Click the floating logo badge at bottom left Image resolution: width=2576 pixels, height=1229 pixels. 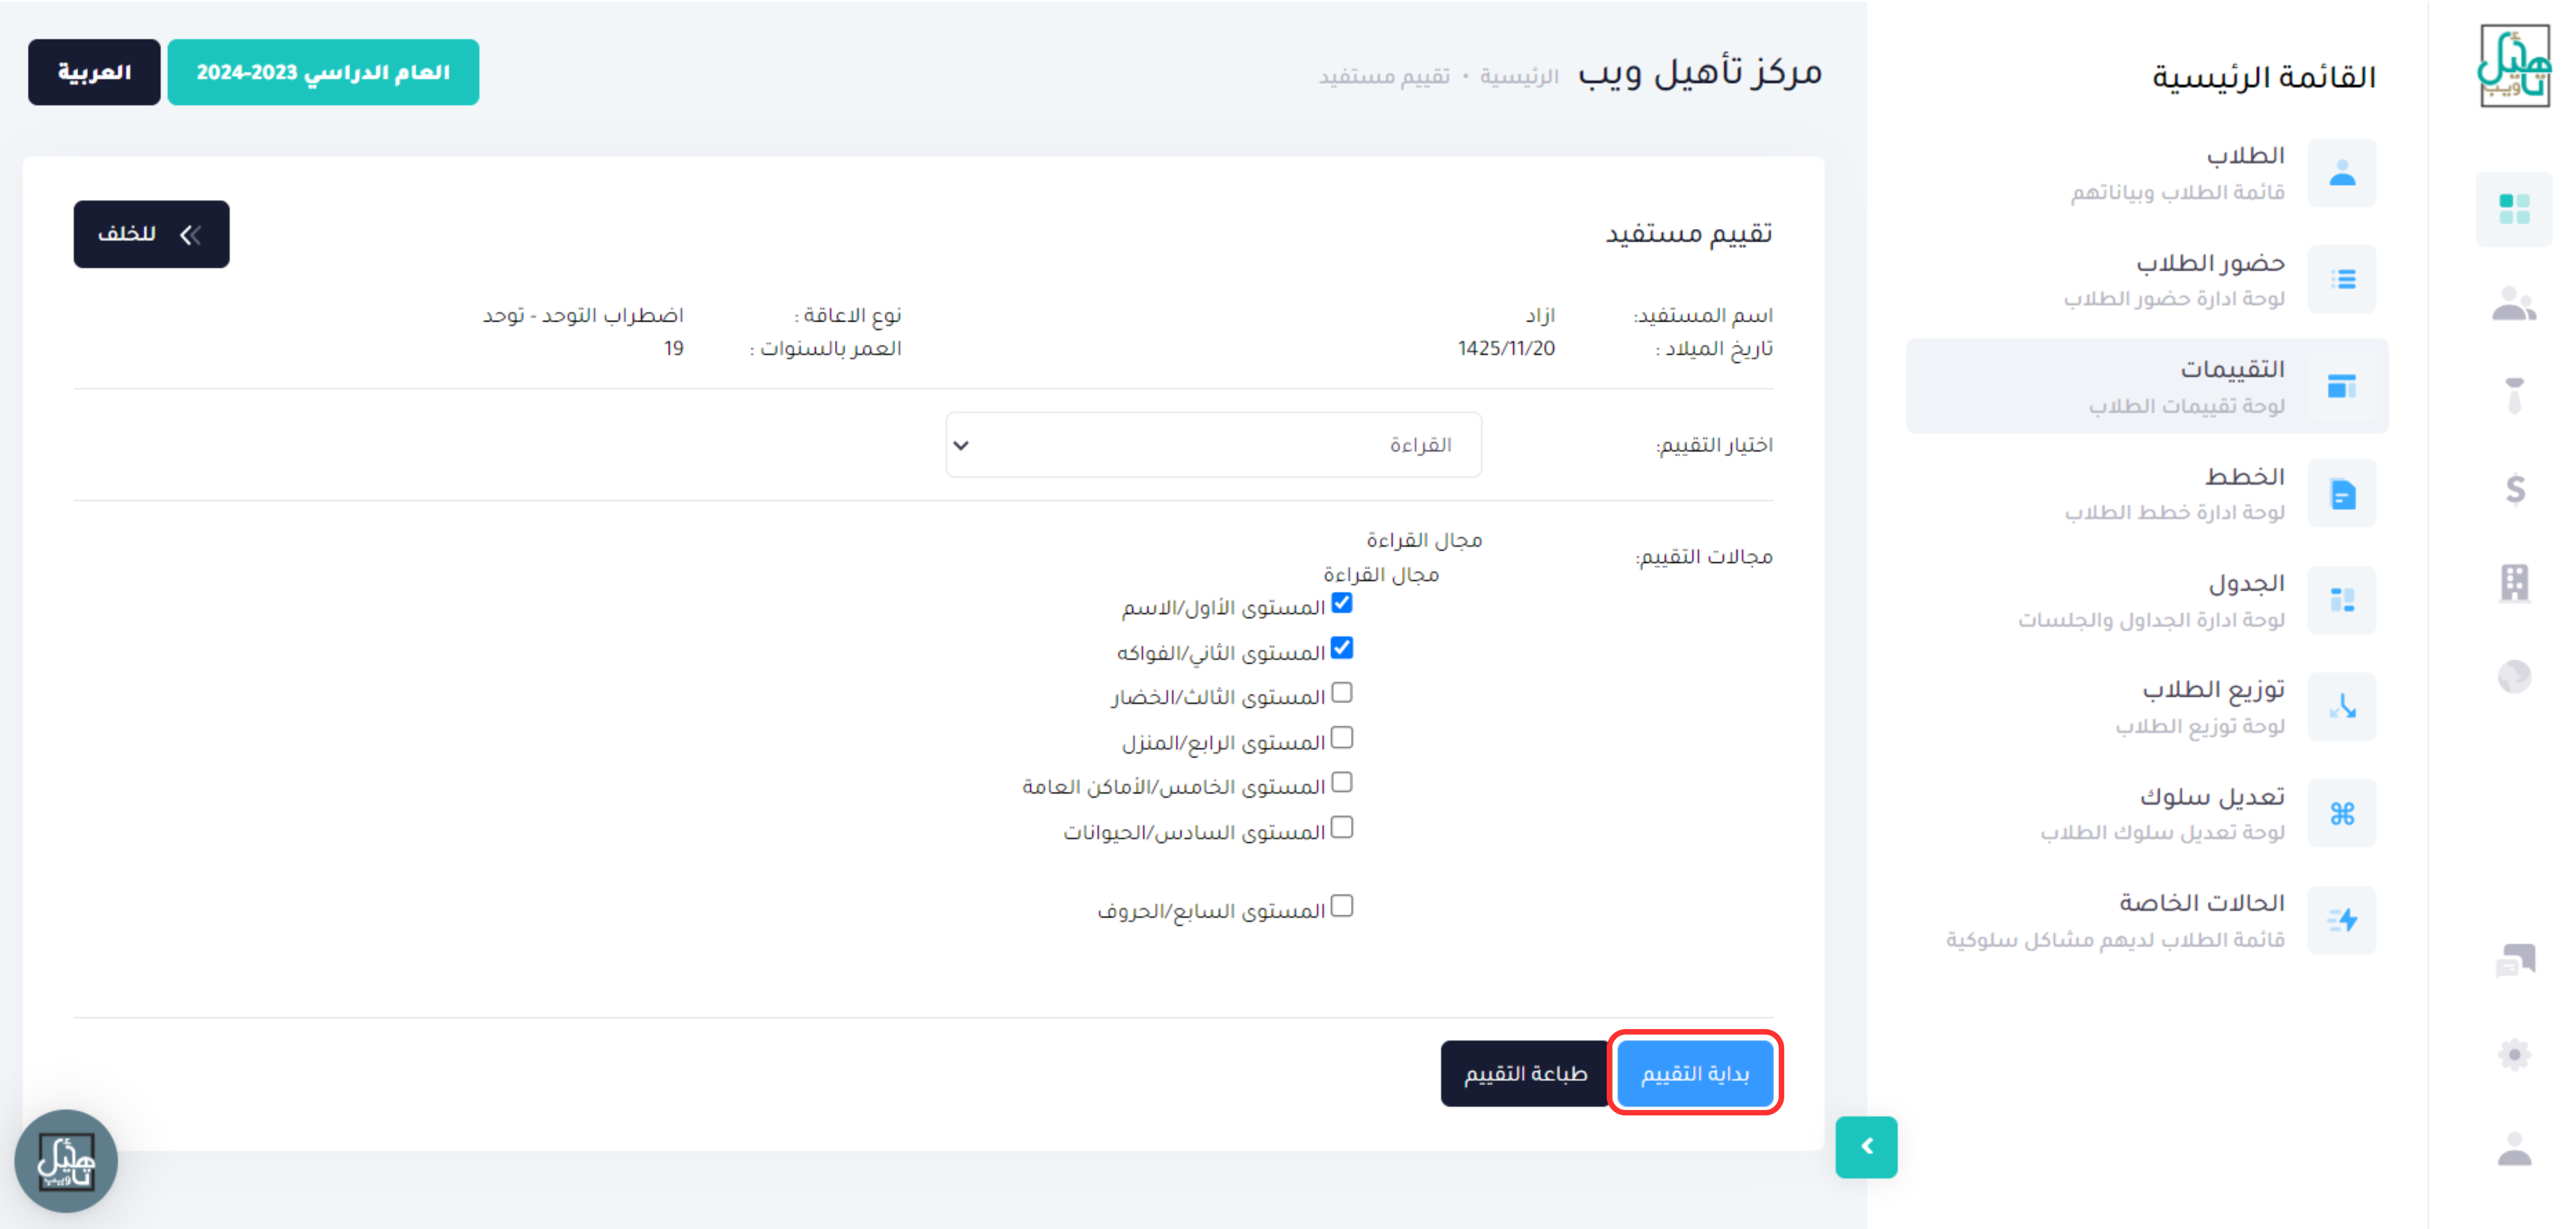coord(66,1161)
